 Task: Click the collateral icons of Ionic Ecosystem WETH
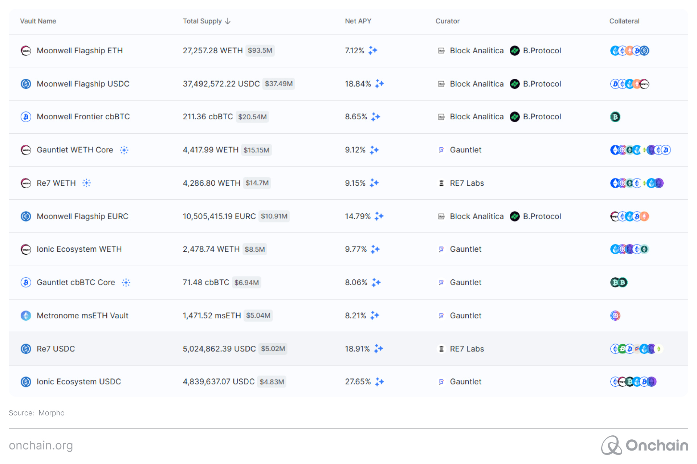(629, 249)
